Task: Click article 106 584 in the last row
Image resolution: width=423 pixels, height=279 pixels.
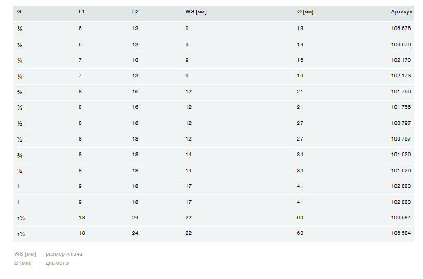Action: coord(401,233)
